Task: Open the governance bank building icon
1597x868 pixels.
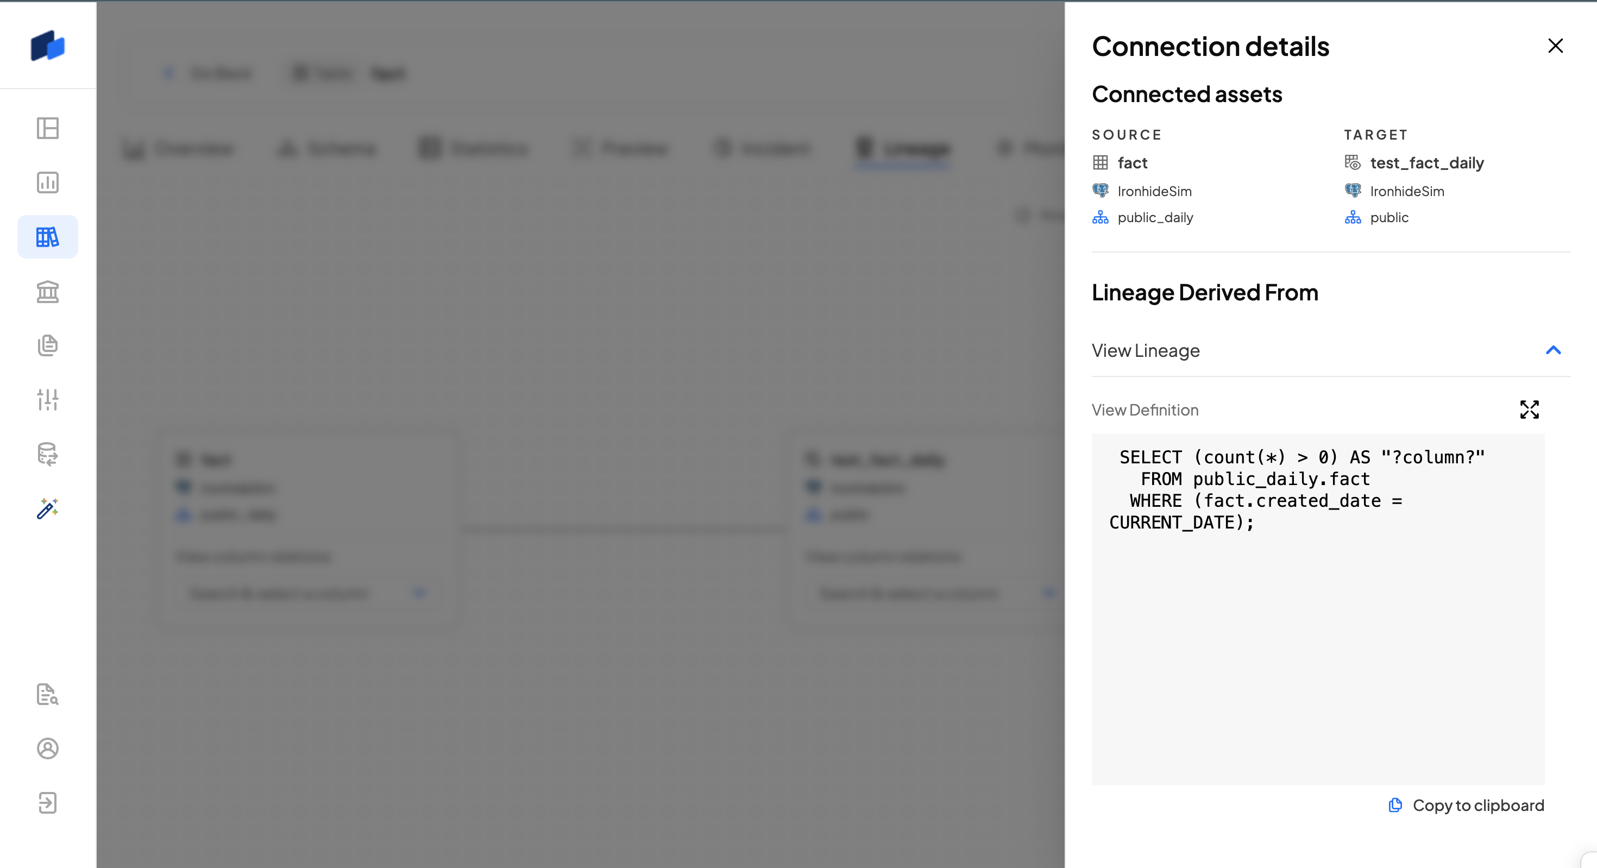Action: [48, 291]
